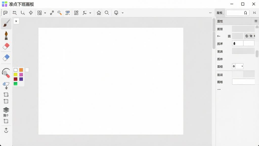This screenshot has height=146, width=259.
Task: Select the magnifier tool with red handle
Action: pyautogui.click(x=6, y=73)
